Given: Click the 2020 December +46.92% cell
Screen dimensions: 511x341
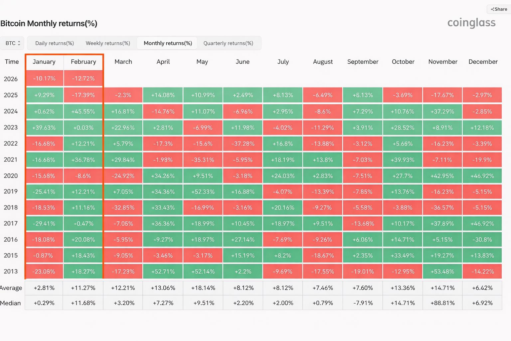Looking at the screenshot, I should coord(482,176).
